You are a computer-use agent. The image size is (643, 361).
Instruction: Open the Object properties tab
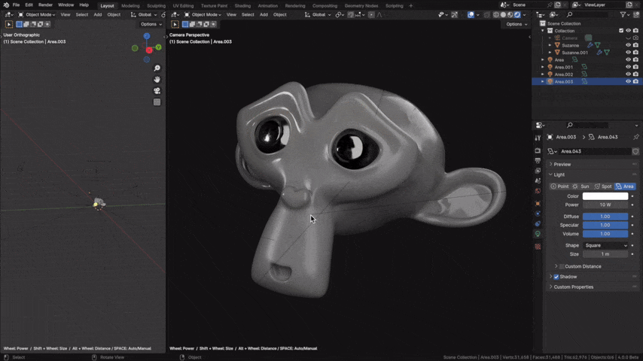(x=538, y=204)
